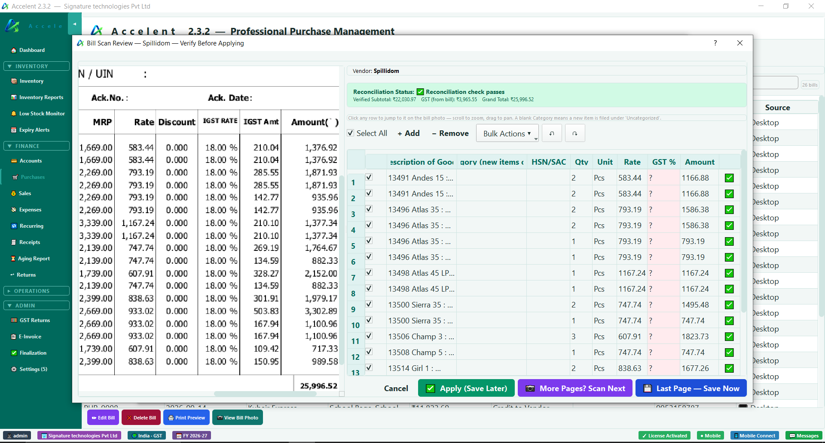825x443 pixels.
Task: Click the redo arrow icon button
Action: tap(575, 133)
